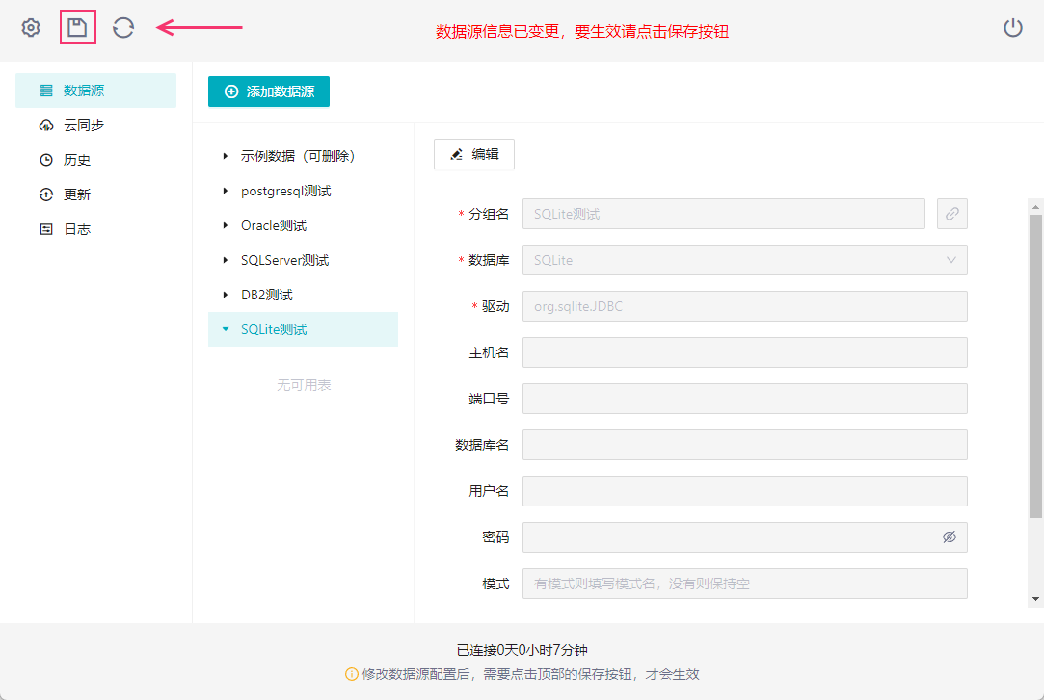1044x700 pixels.
Task: Click the info icon in footer hint
Action: tap(352, 674)
